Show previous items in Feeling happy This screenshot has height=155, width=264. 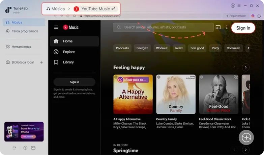tap(234, 67)
